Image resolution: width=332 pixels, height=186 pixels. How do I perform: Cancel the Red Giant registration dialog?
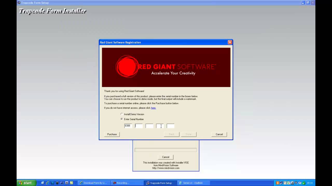[219, 134]
